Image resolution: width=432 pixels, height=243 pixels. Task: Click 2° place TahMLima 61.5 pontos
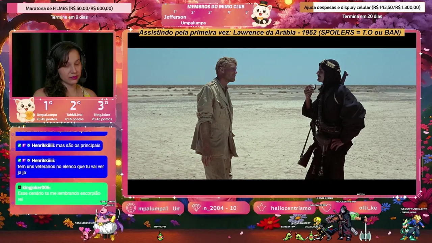pos(75,110)
